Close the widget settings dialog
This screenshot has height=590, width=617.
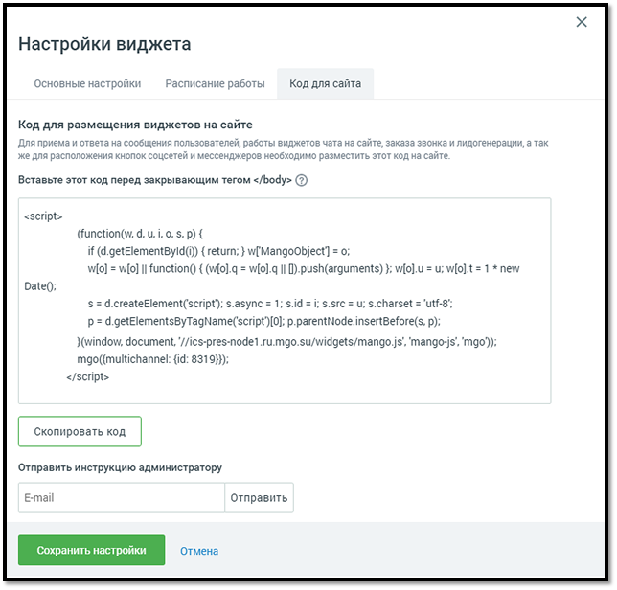click(x=582, y=22)
